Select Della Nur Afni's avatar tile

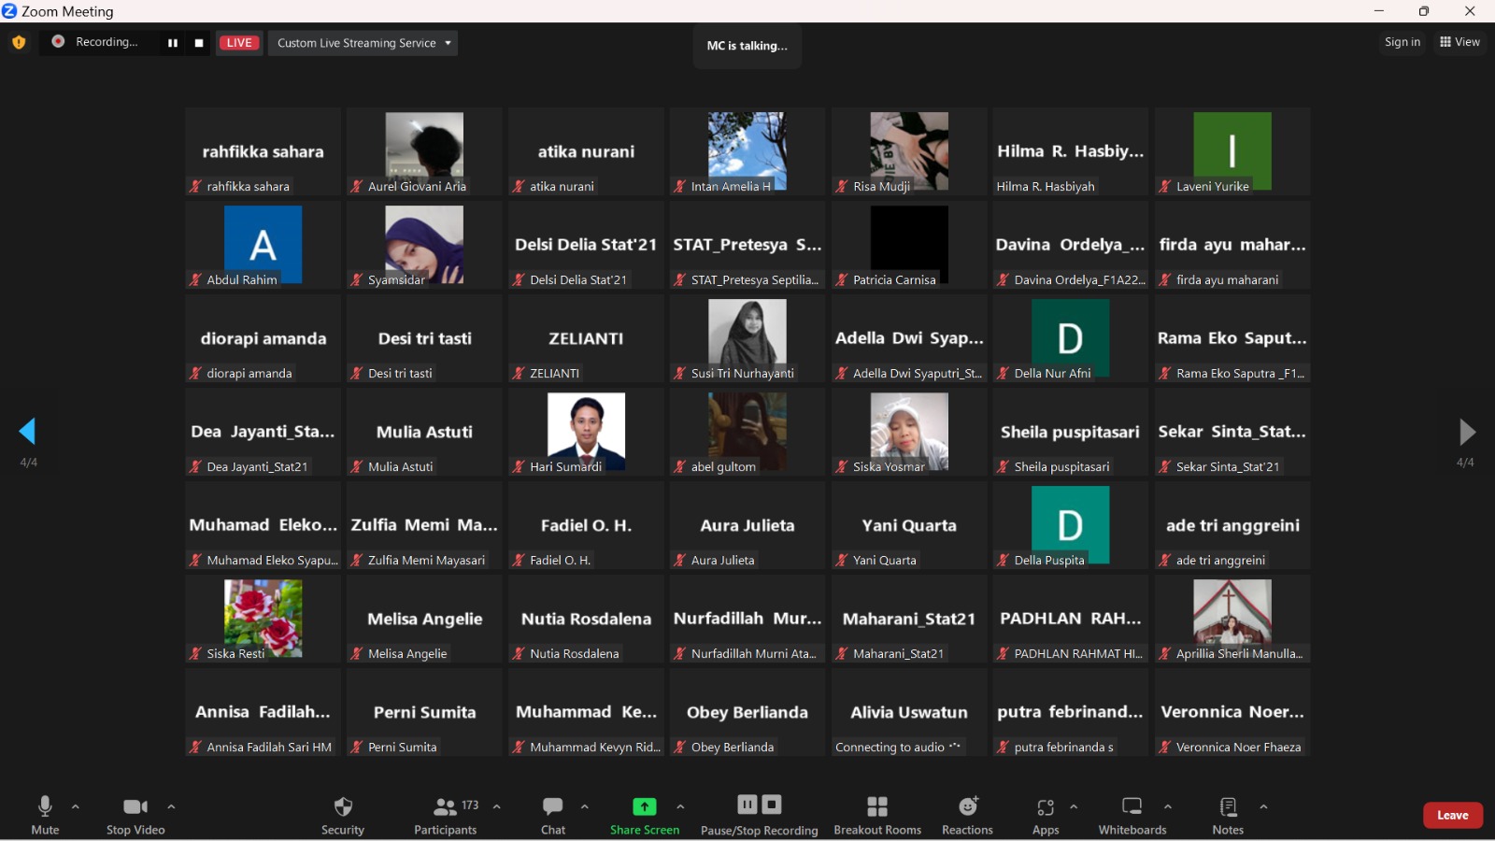click(x=1071, y=338)
